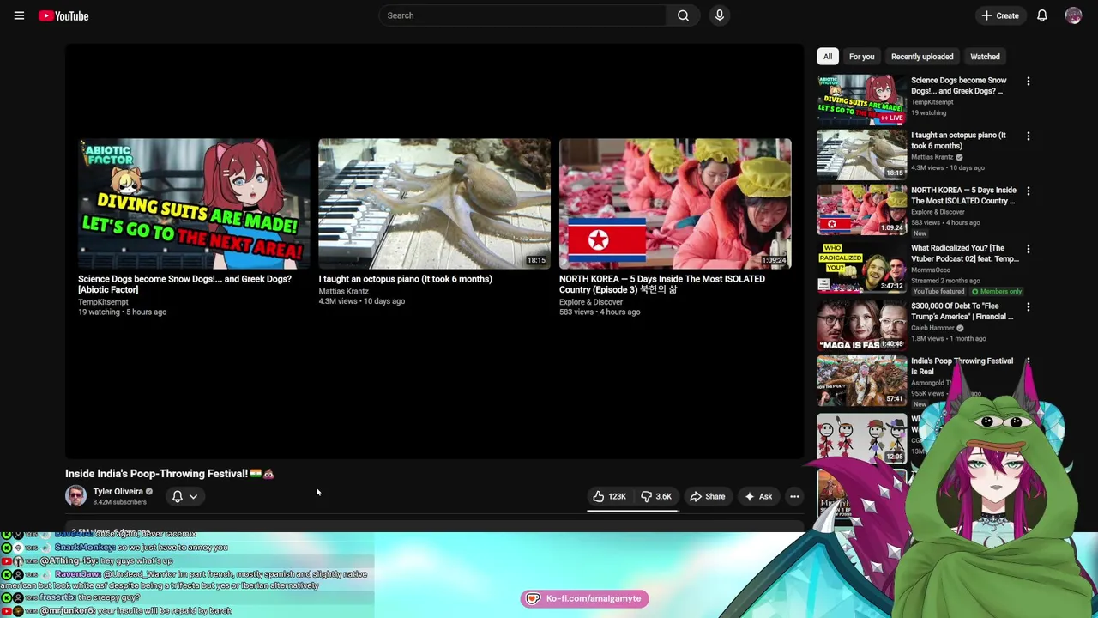Open account avatar menu
Screen dimensions: 1098x618
1073,15
